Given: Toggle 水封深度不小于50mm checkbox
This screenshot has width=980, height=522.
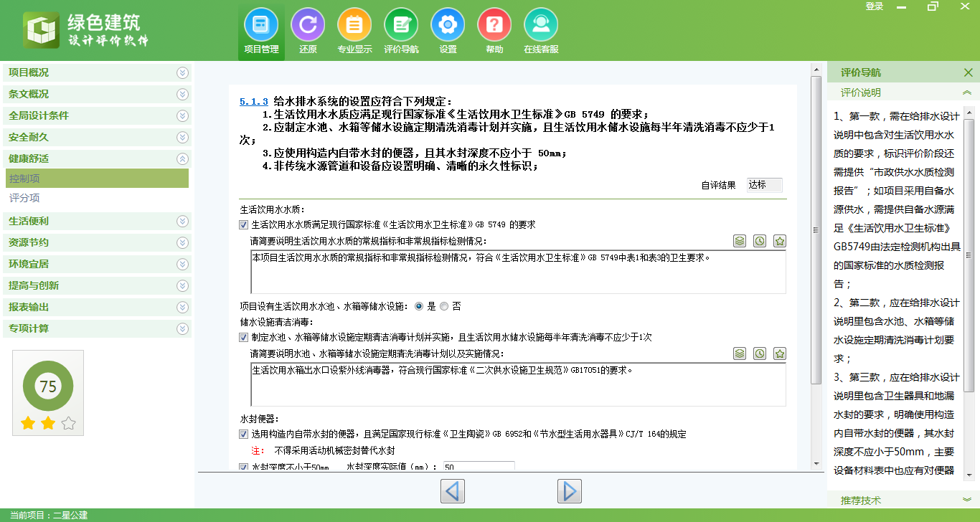Looking at the screenshot, I should (243, 467).
